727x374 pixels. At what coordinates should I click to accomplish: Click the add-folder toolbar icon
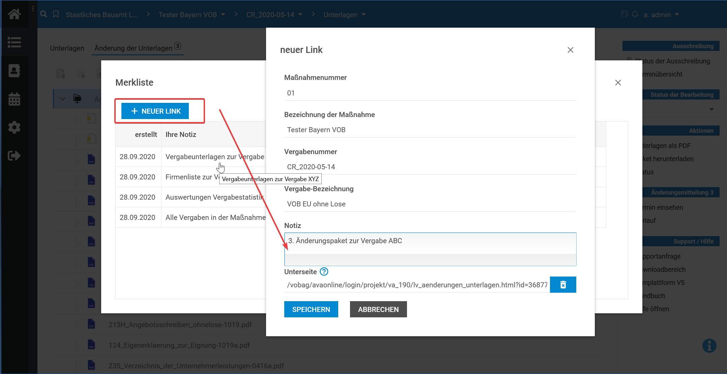(81, 74)
